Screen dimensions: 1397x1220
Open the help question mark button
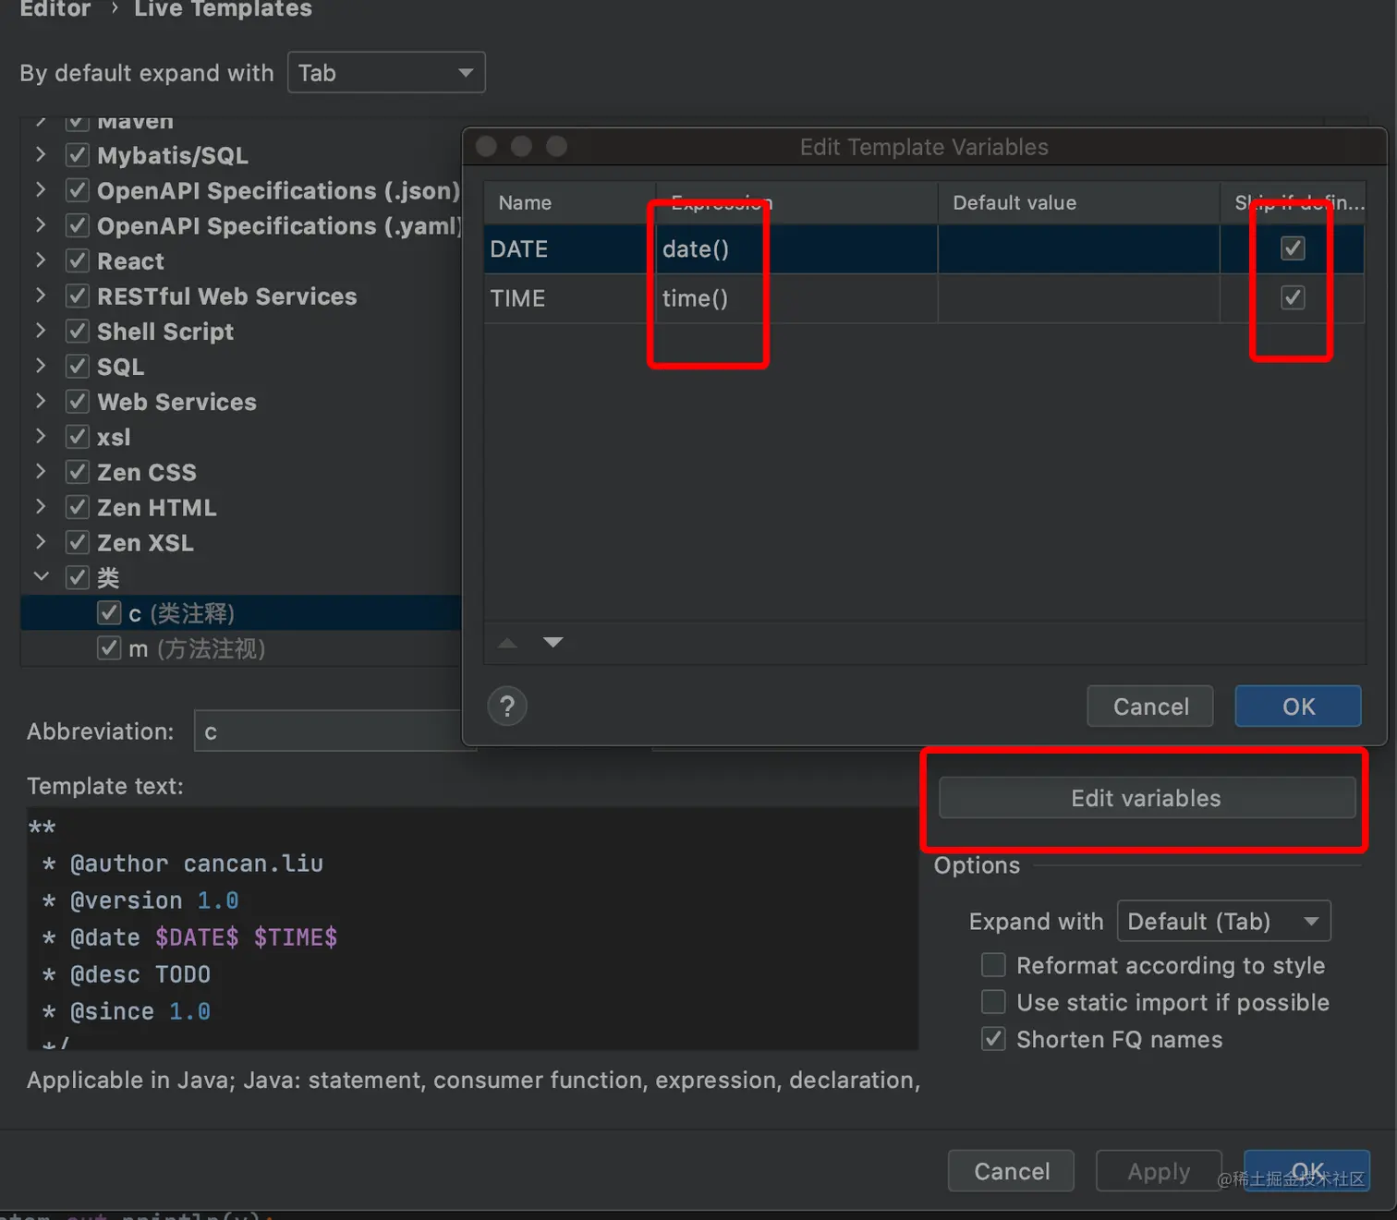click(507, 707)
